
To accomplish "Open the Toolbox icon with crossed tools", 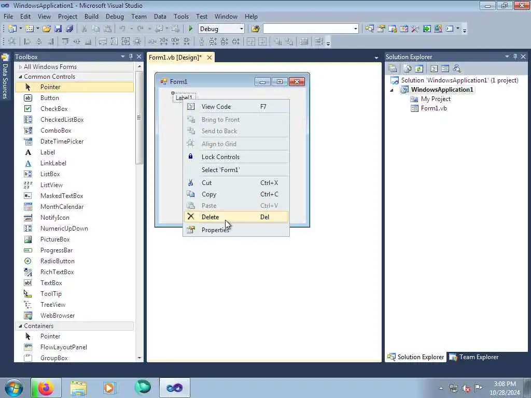I will (x=415, y=29).
